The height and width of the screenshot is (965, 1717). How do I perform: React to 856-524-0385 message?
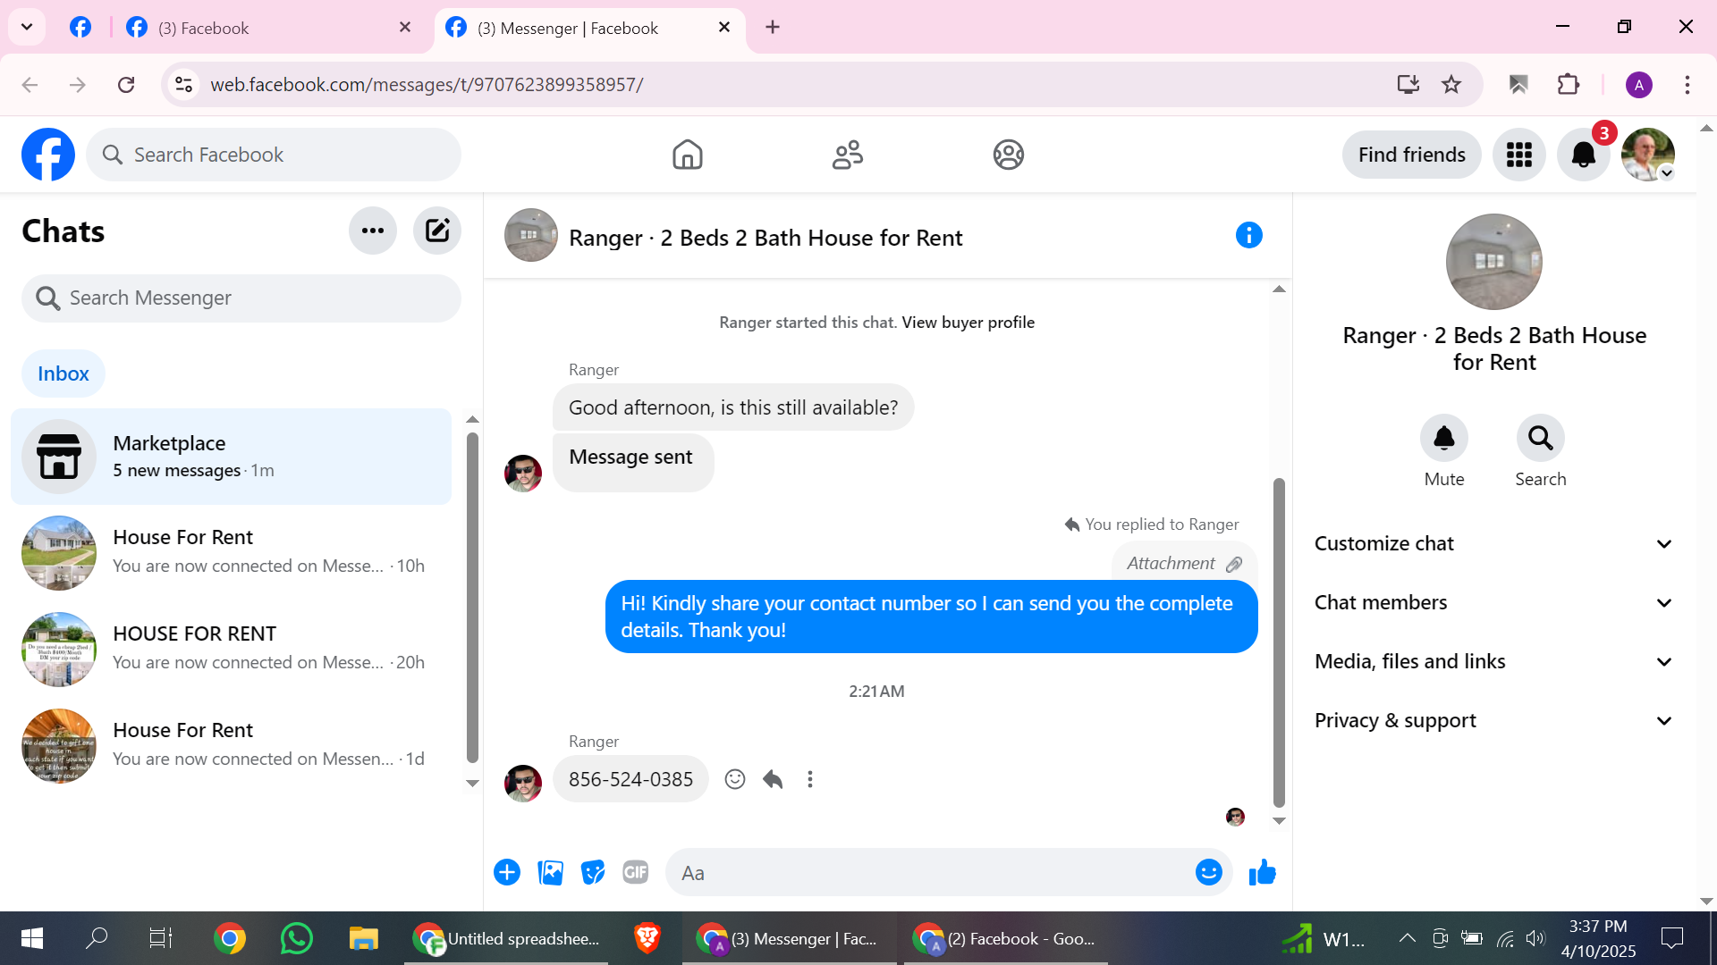pos(735,779)
